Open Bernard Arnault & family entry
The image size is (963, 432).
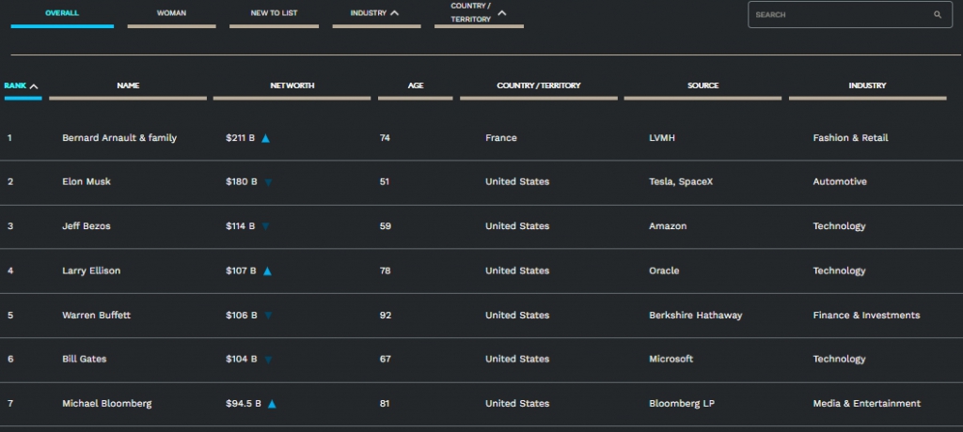119,138
